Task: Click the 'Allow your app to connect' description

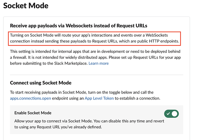Action: coord(89,124)
